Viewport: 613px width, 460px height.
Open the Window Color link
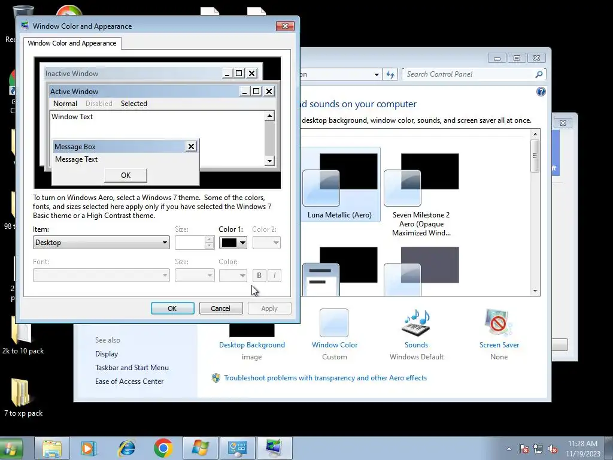pyautogui.click(x=335, y=345)
